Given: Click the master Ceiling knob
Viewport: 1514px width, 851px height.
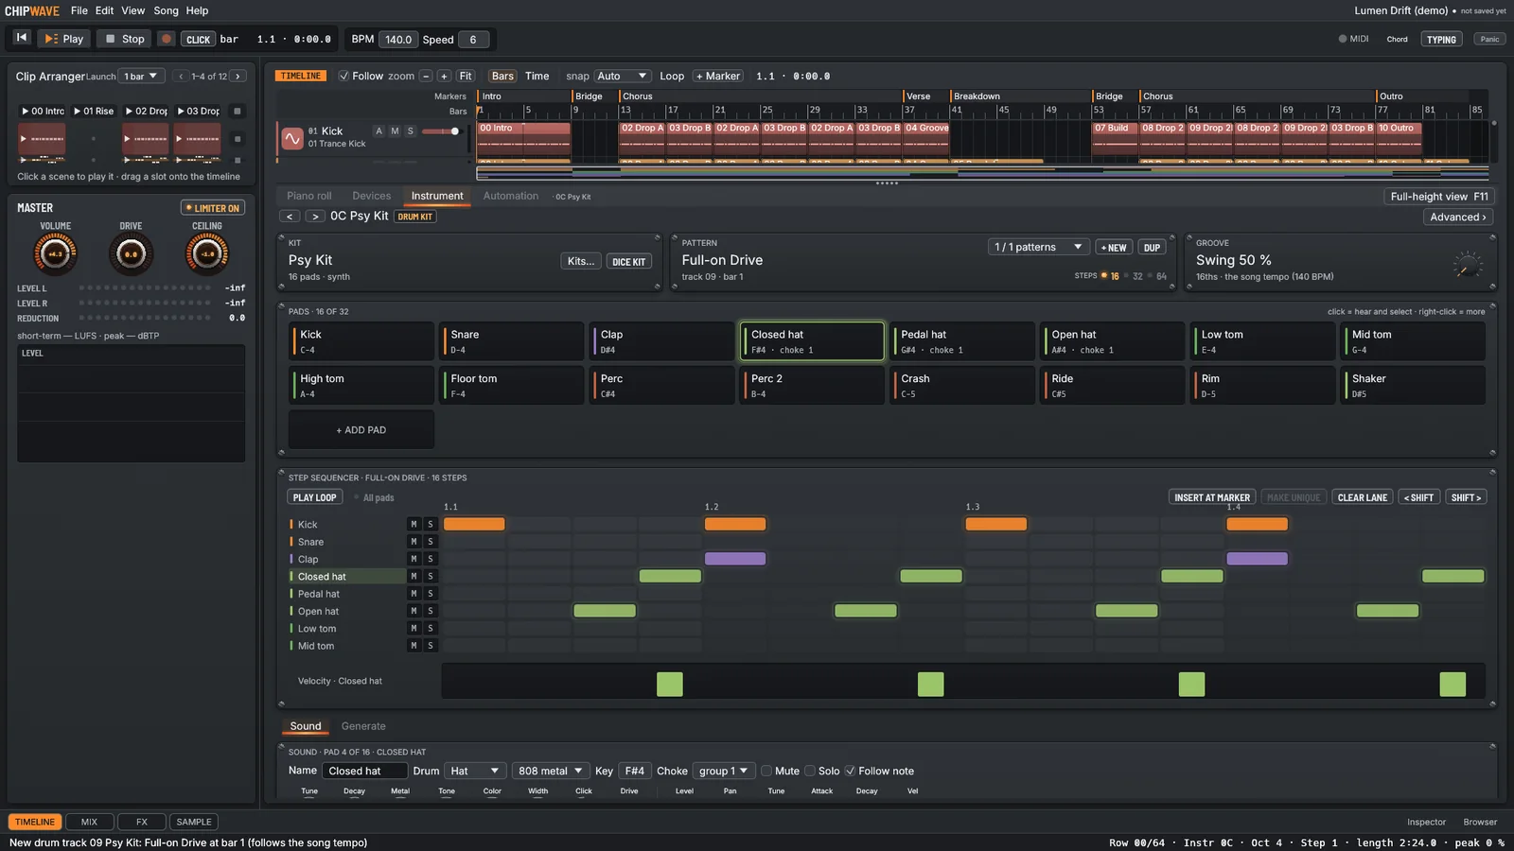Looking at the screenshot, I should click(207, 253).
